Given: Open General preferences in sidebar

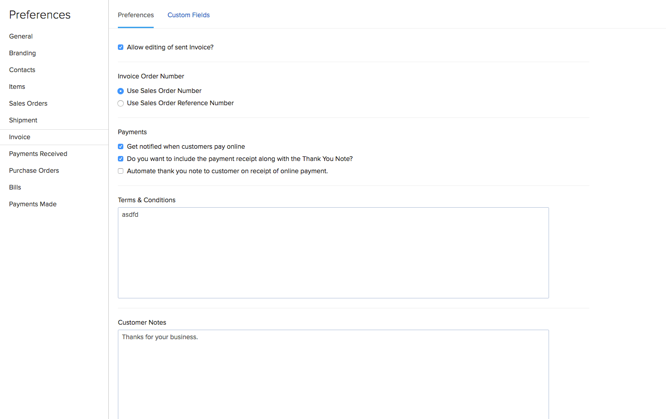Looking at the screenshot, I should 21,36.
